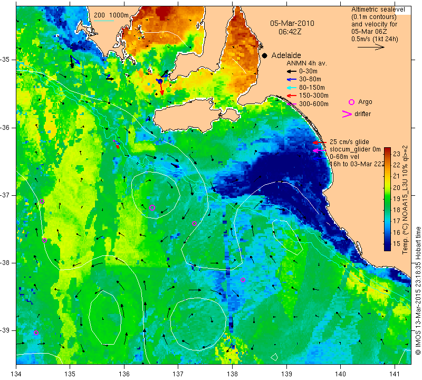Click the magenta slocum_glider arrow
The width and height of the screenshot is (422, 380).
(320, 150)
